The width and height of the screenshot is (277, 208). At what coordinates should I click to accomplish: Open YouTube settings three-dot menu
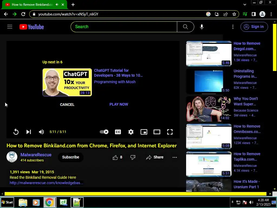(233, 27)
